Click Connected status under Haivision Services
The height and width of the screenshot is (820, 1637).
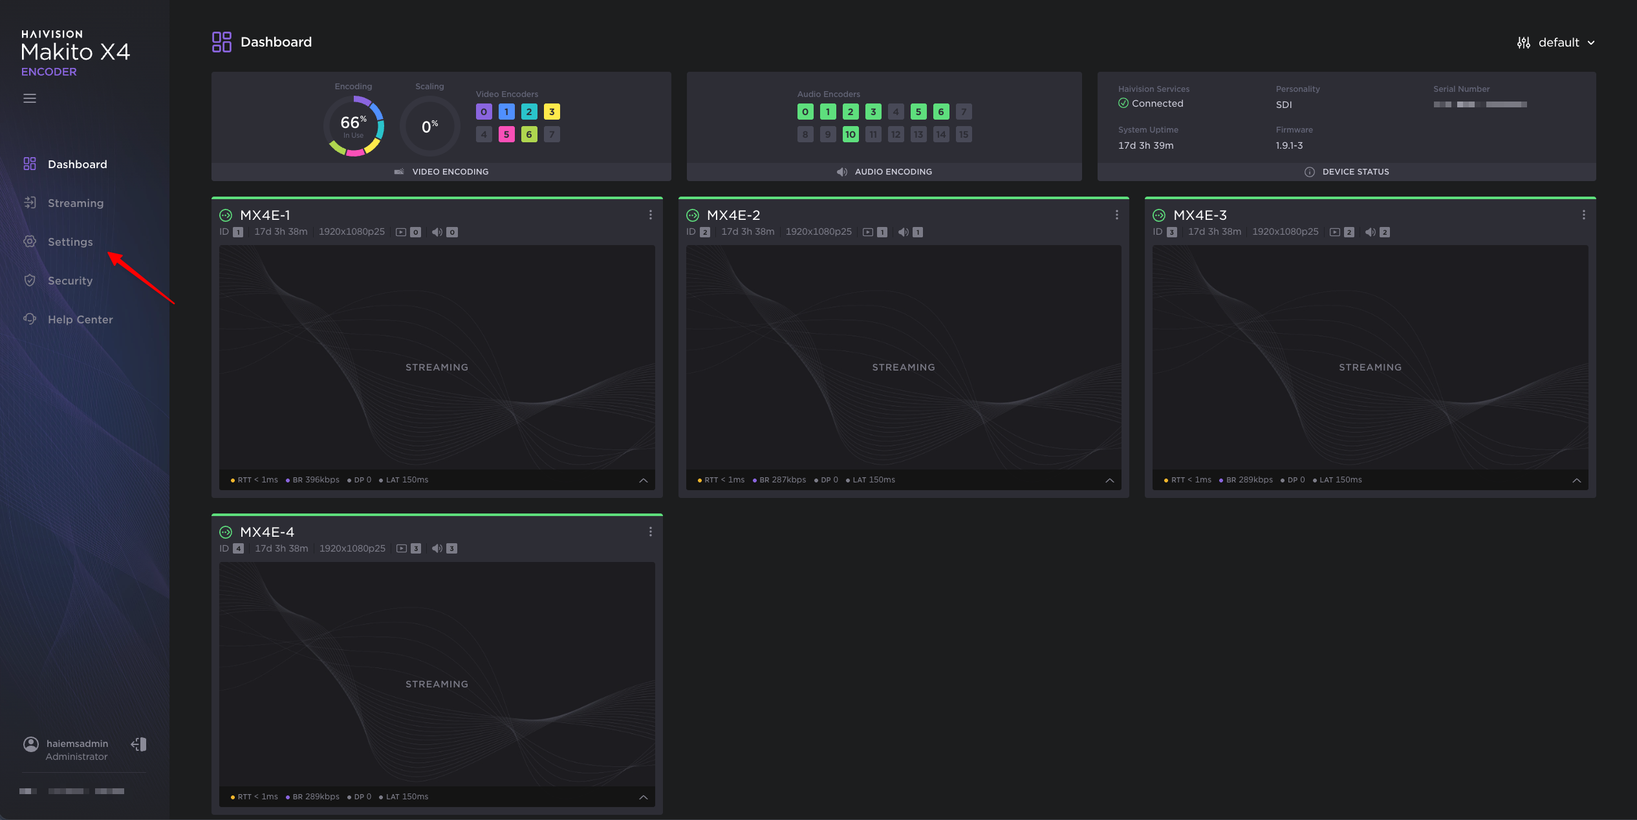pyautogui.click(x=1151, y=103)
